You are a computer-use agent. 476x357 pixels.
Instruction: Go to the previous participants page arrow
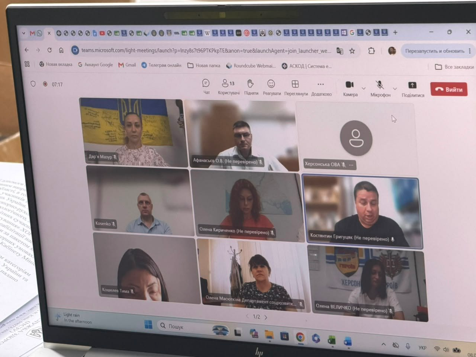tap(247, 316)
